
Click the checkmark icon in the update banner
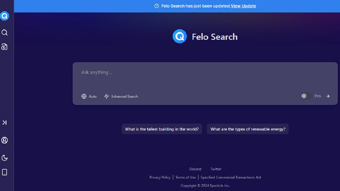157,6
